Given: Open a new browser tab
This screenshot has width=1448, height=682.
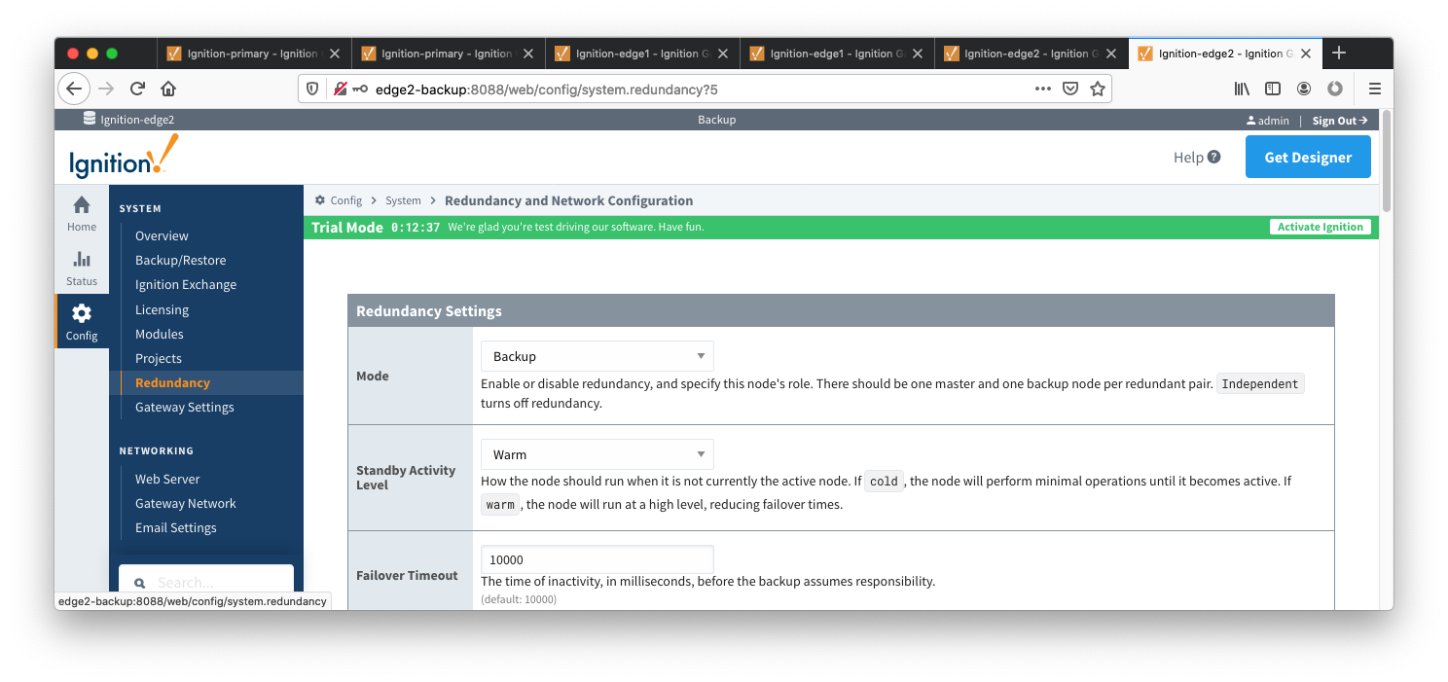Looking at the screenshot, I should (1339, 53).
